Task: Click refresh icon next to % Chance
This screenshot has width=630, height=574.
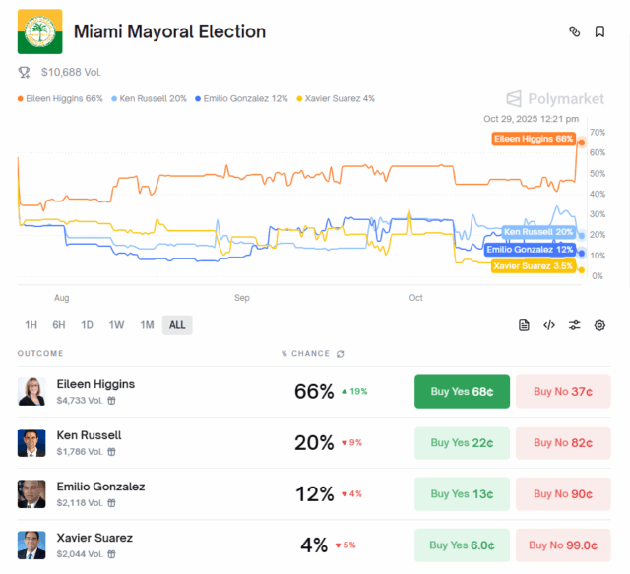Action: click(x=341, y=354)
